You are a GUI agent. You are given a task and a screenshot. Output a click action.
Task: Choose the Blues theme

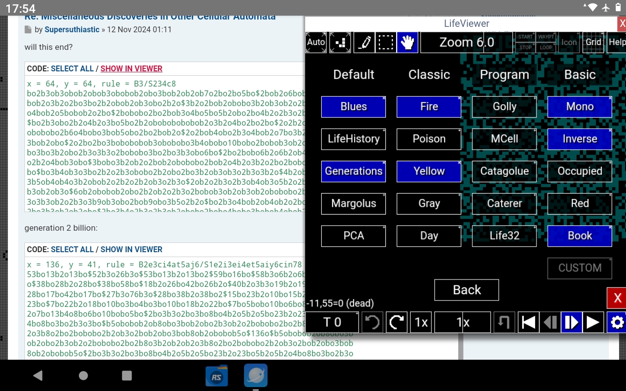[x=354, y=107]
